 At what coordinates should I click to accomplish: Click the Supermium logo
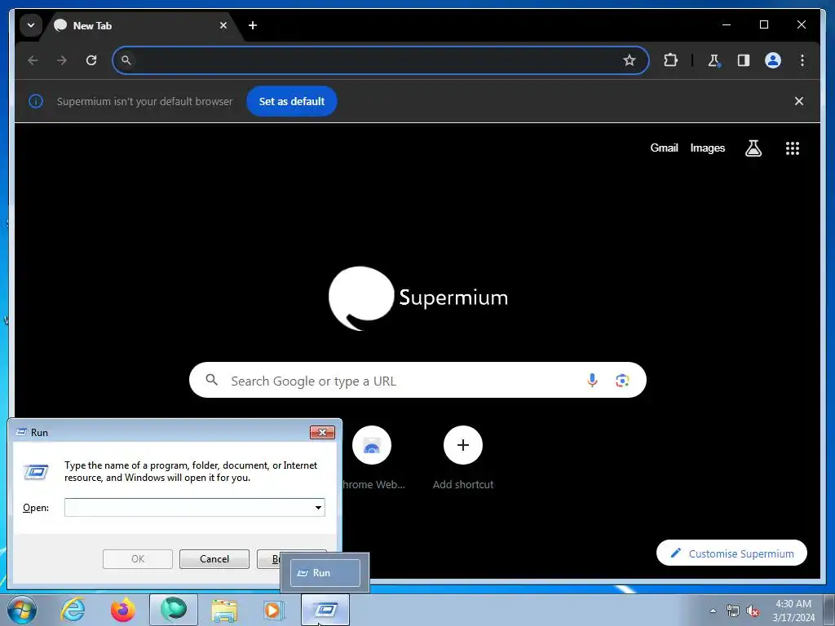[418, 298]
